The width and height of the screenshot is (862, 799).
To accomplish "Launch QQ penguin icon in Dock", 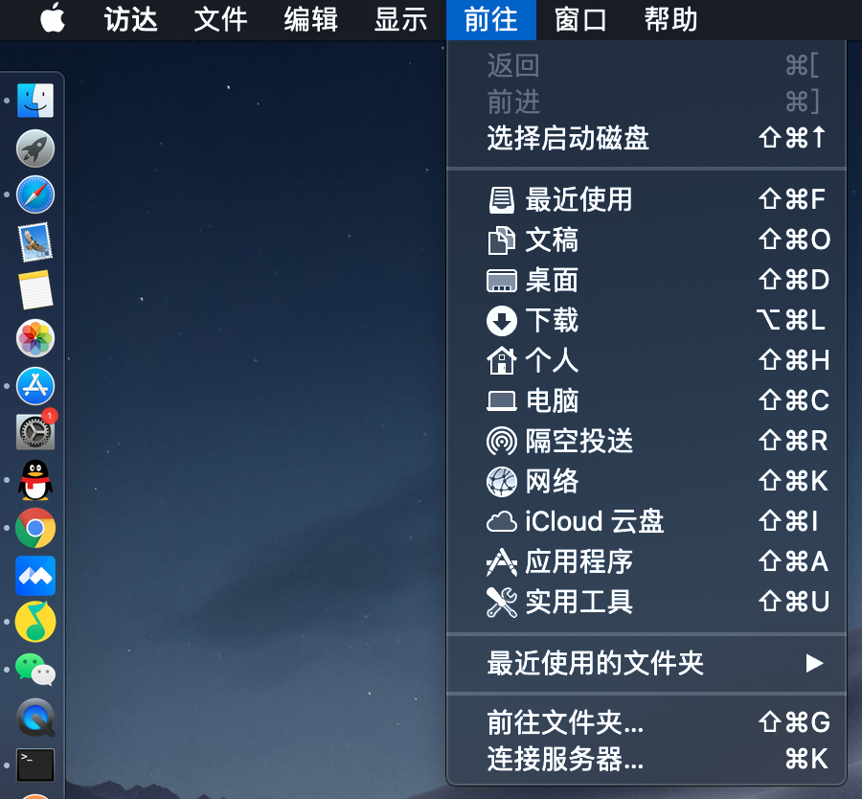I will click(x=35, y=480).
